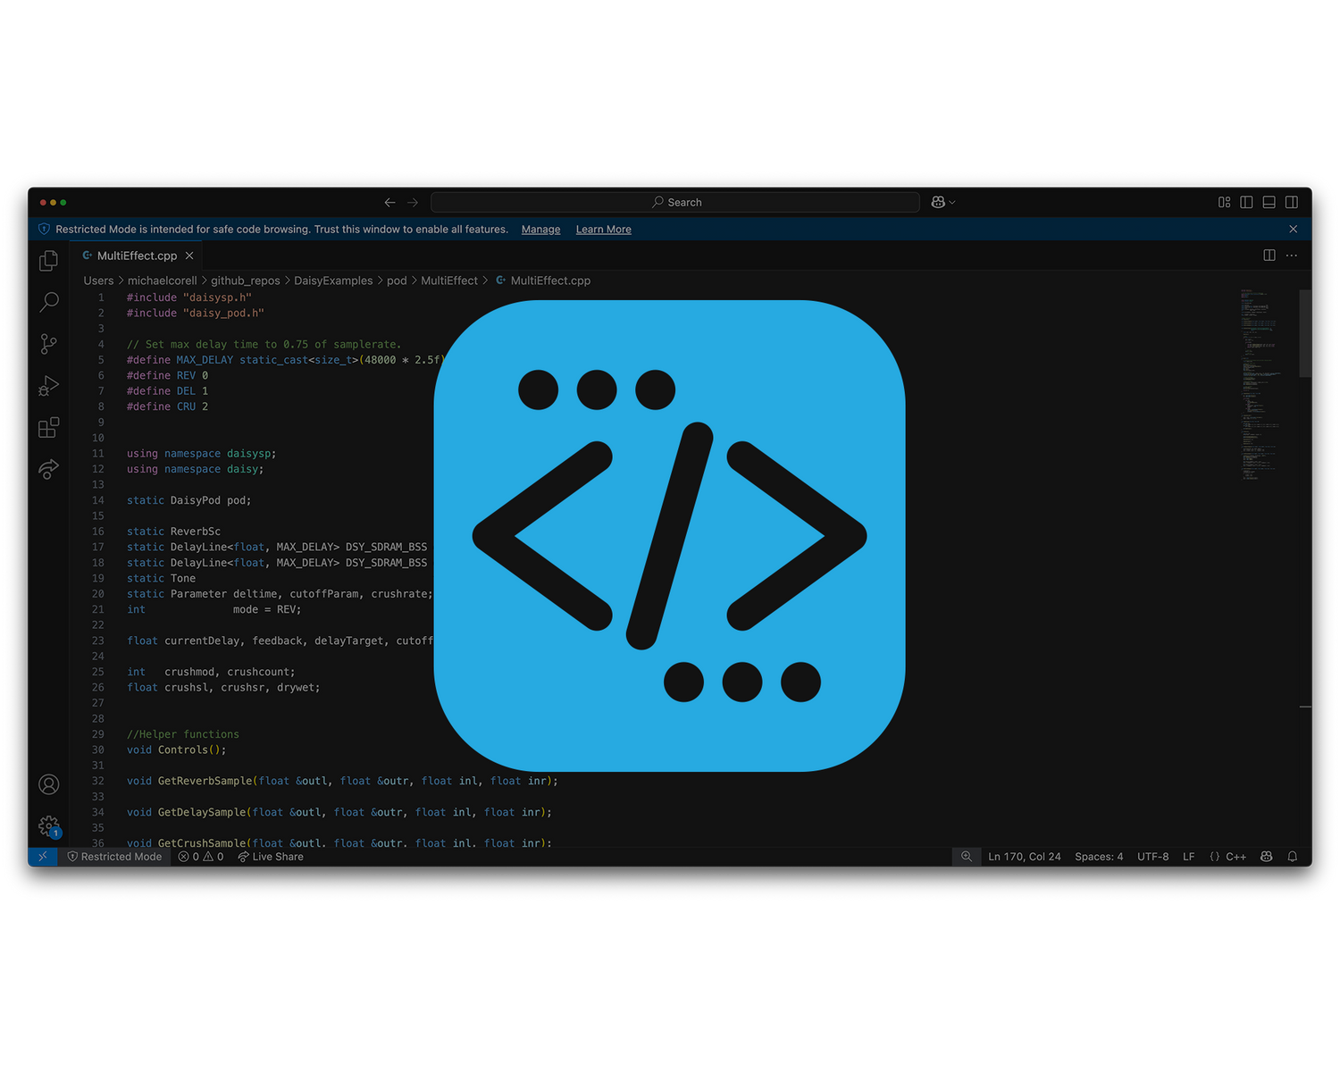Expand the github_repos breadcrumb

246,281
